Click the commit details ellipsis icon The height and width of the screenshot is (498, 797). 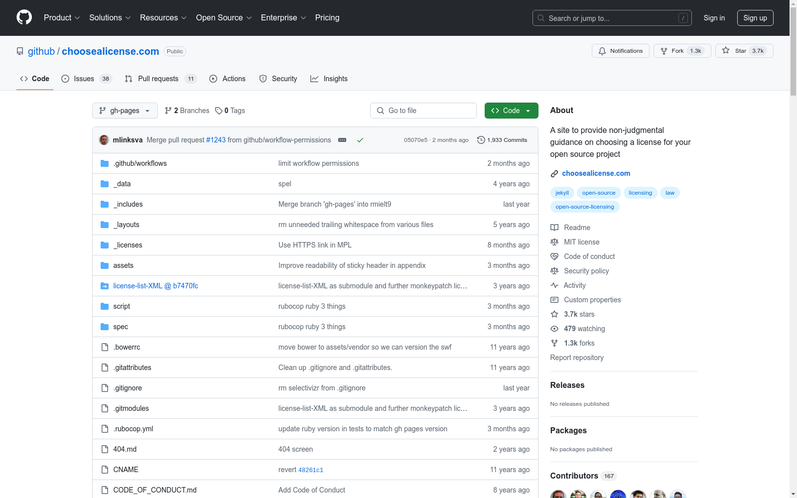tap(342, 140)
